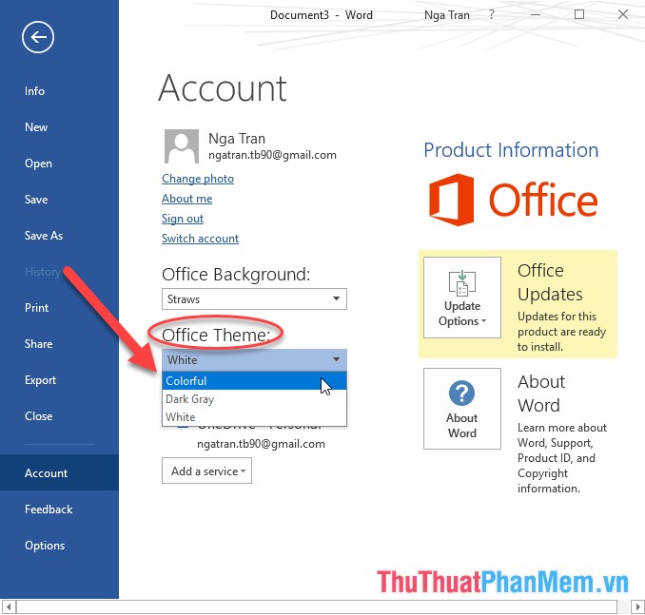Select New in the sidebar

[x=36, y=127]
